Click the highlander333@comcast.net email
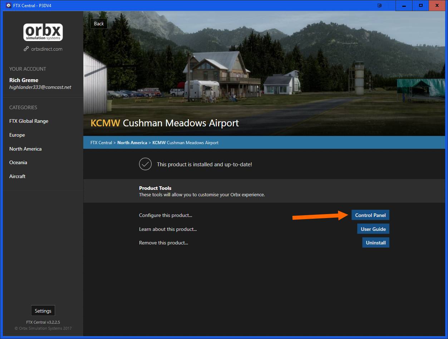This screenshot has width=448, height=339. click(x=40, y=87)
